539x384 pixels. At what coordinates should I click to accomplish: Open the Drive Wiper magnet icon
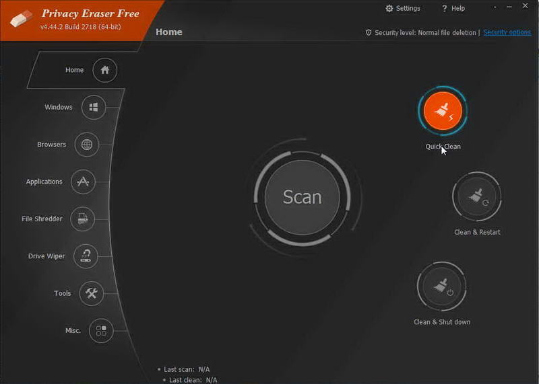(86, 256)
